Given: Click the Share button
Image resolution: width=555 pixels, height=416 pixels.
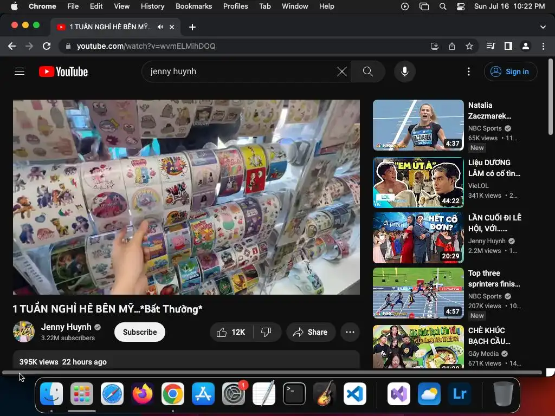Looking at the screenshot, I should [x=311, y=332].
